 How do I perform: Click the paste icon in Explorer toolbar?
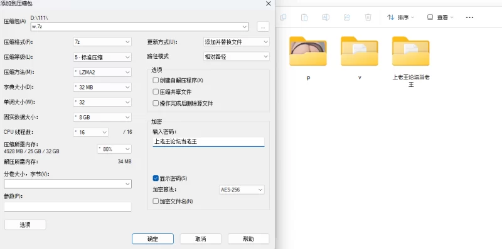click(304, 18)
